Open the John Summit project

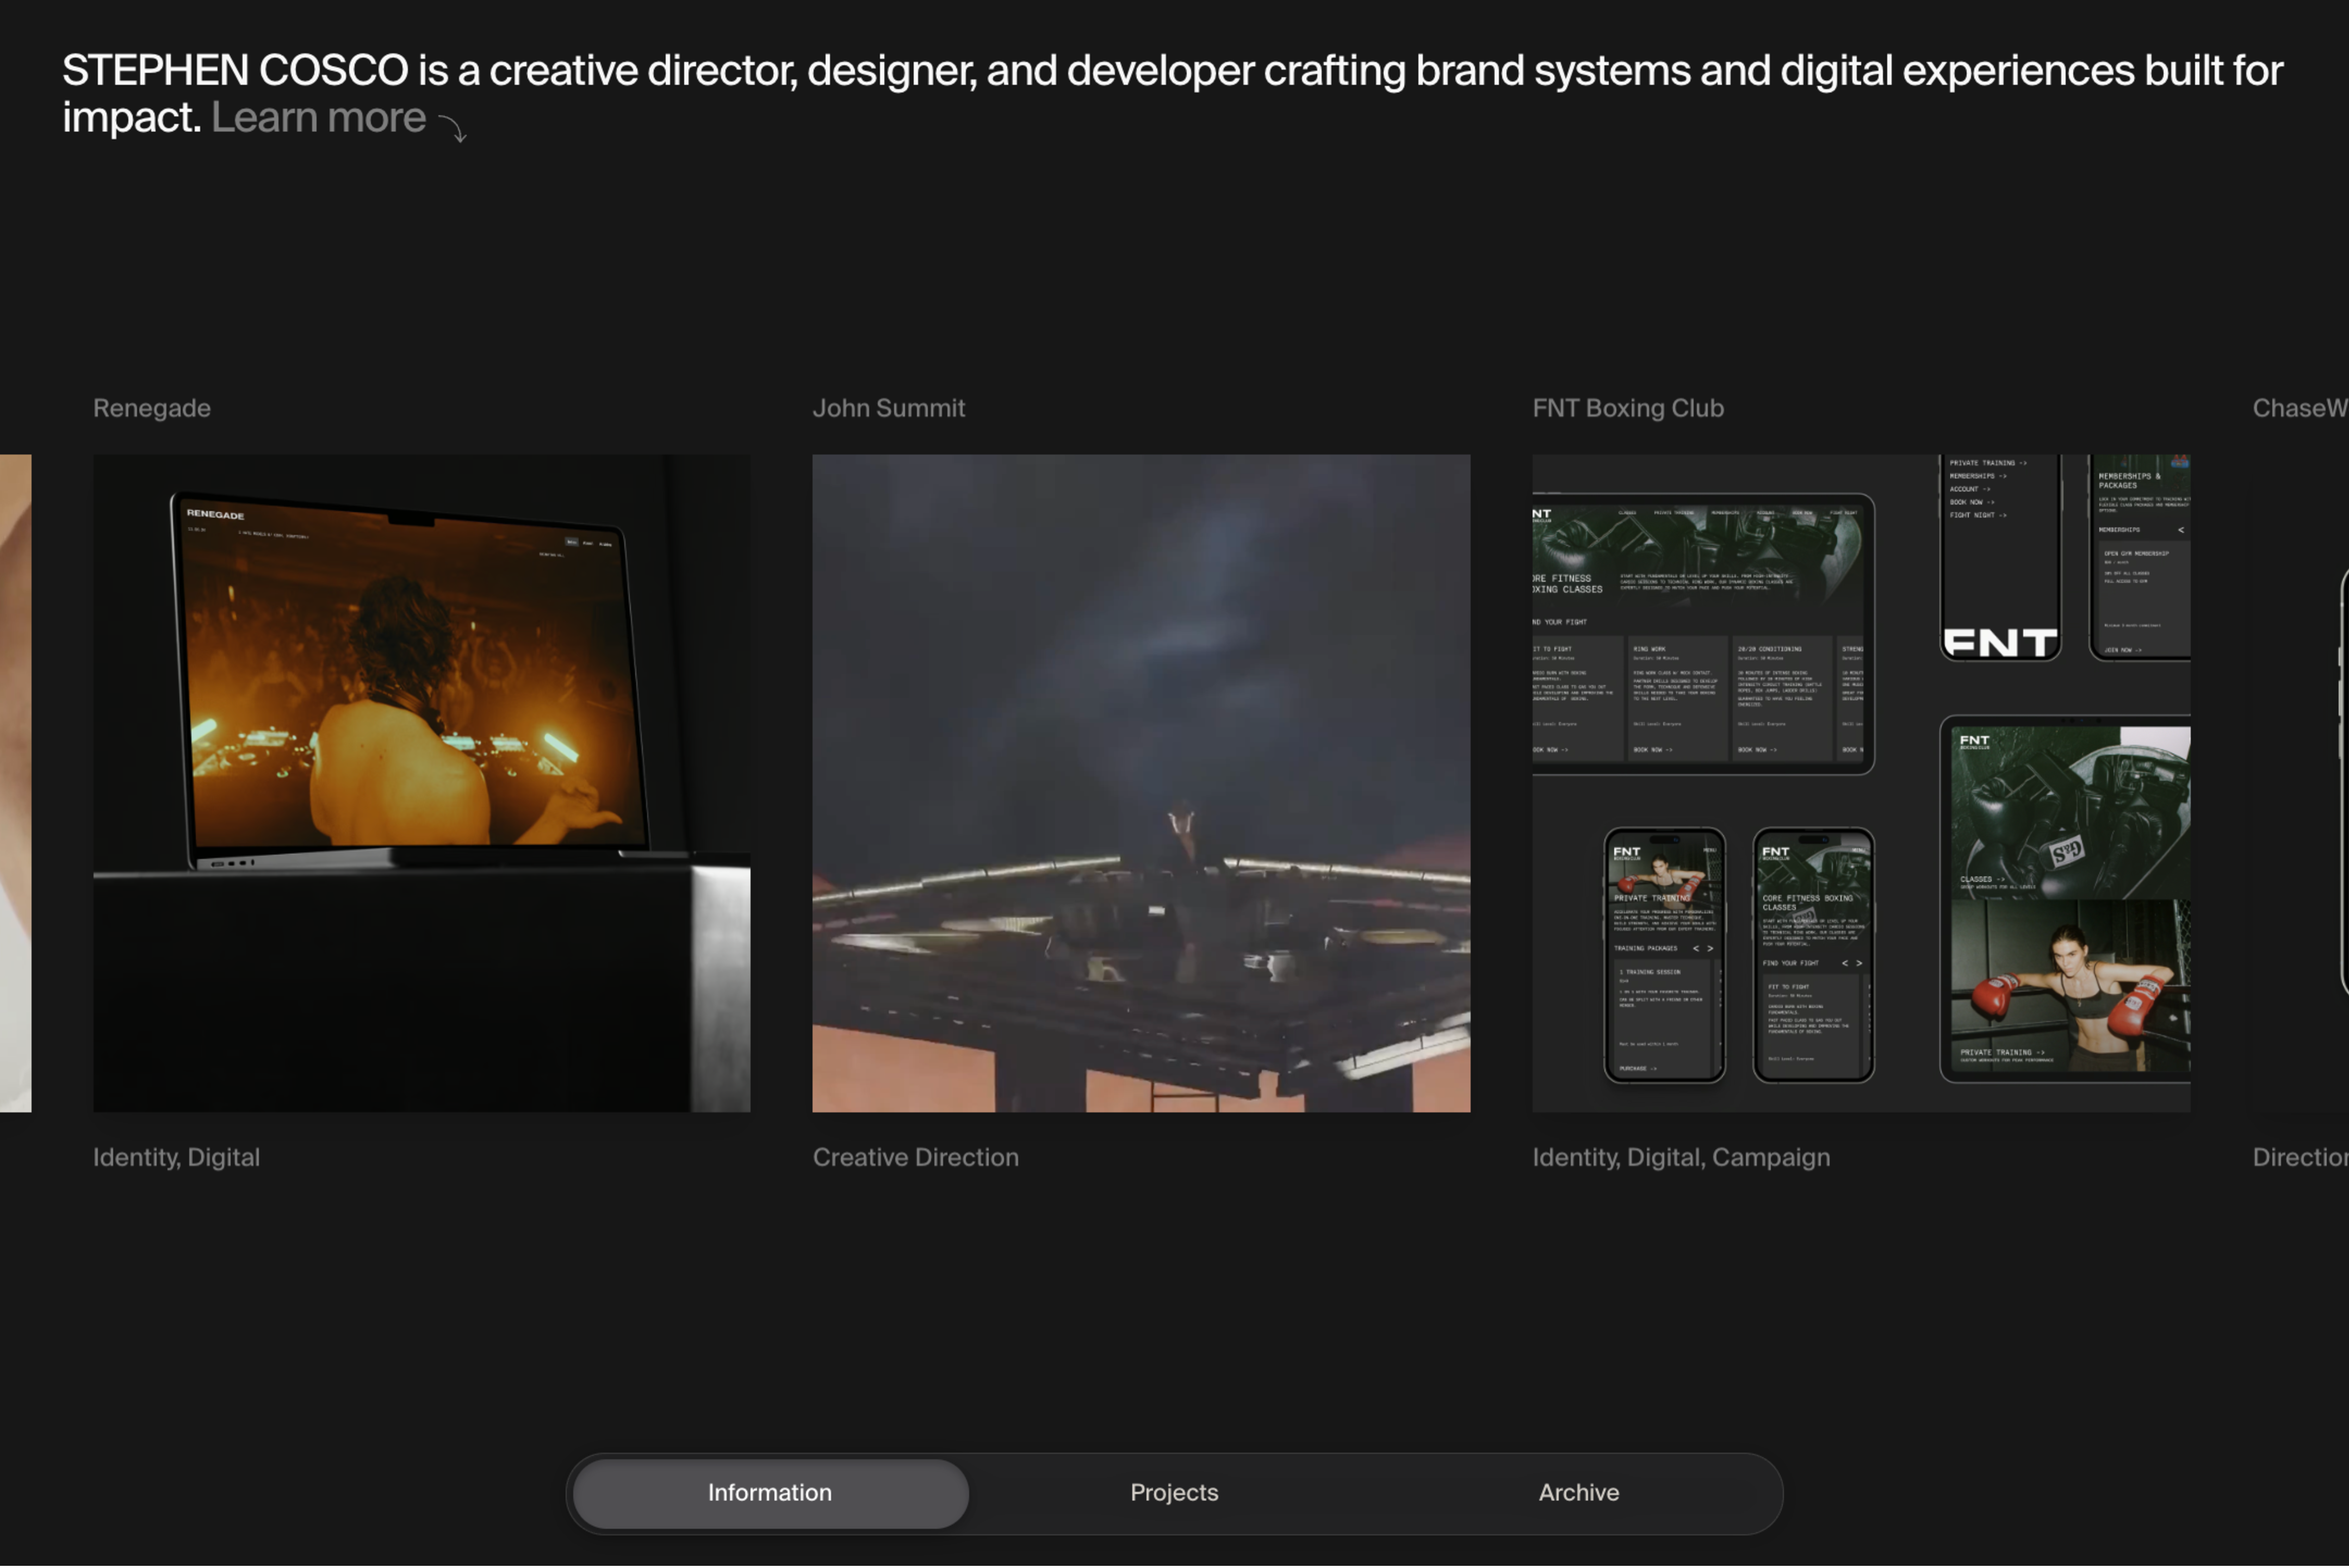pyautogui.click(x=889, y=408)
